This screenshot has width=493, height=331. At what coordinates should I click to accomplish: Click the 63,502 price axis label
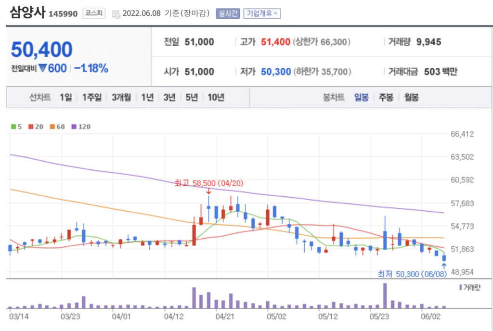coord(462,157)
